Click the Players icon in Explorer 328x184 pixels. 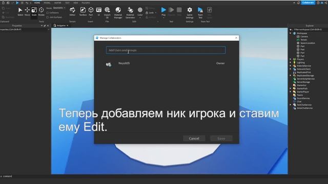tap(295, 59)
